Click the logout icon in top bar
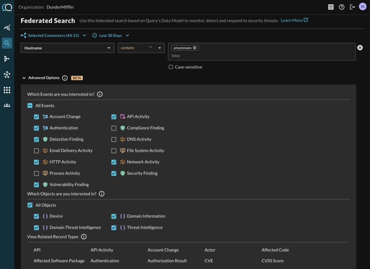Viewport: 370px width, 269px height. pos(352,7)
